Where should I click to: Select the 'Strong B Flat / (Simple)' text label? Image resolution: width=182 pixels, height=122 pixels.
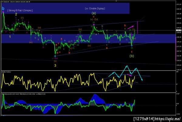coord(20,11)
